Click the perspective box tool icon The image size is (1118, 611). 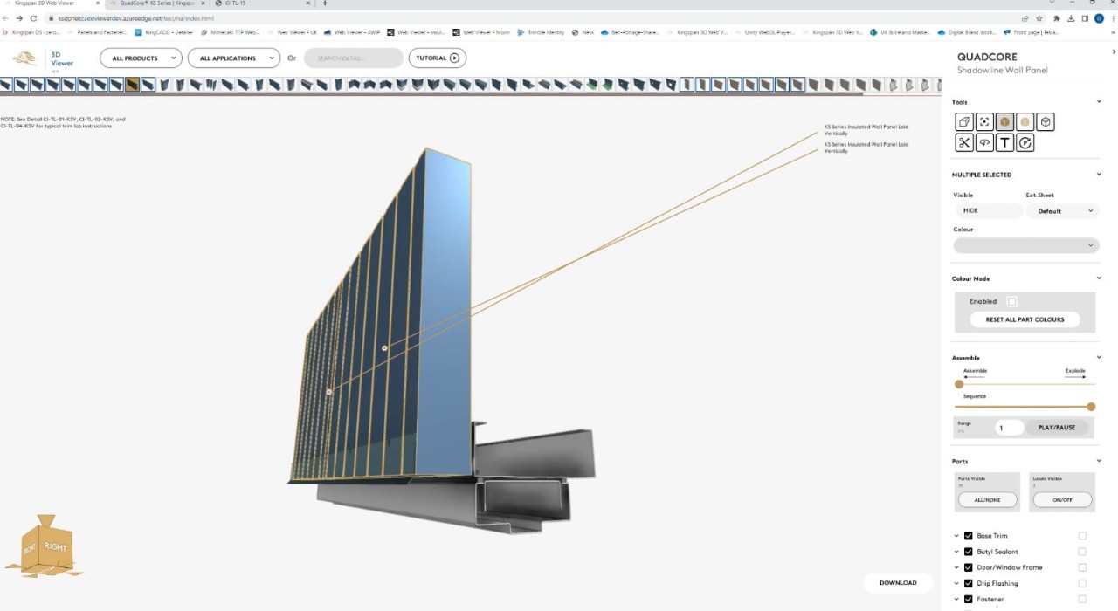coord(963,122)
